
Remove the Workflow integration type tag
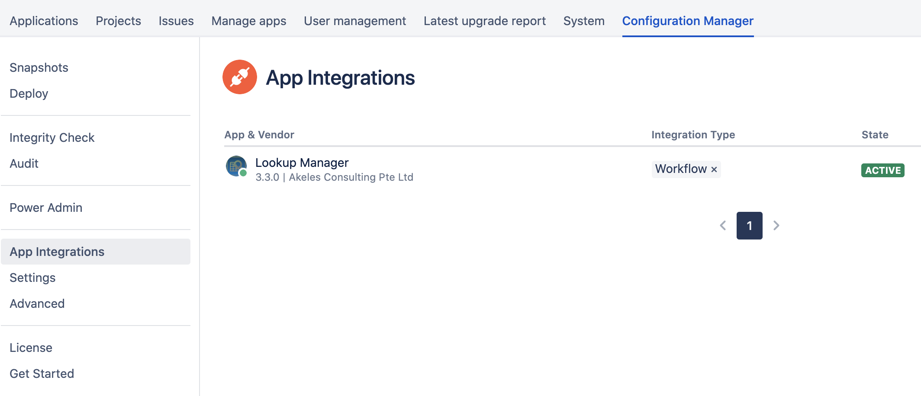[714, 169]
